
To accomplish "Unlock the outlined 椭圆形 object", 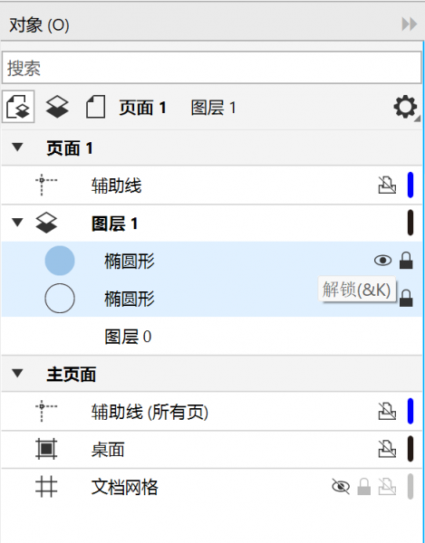I will pyautogui.click(x=406, y=298).
